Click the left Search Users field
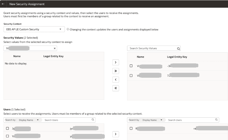The image size is (228, 140). point(67,120)
